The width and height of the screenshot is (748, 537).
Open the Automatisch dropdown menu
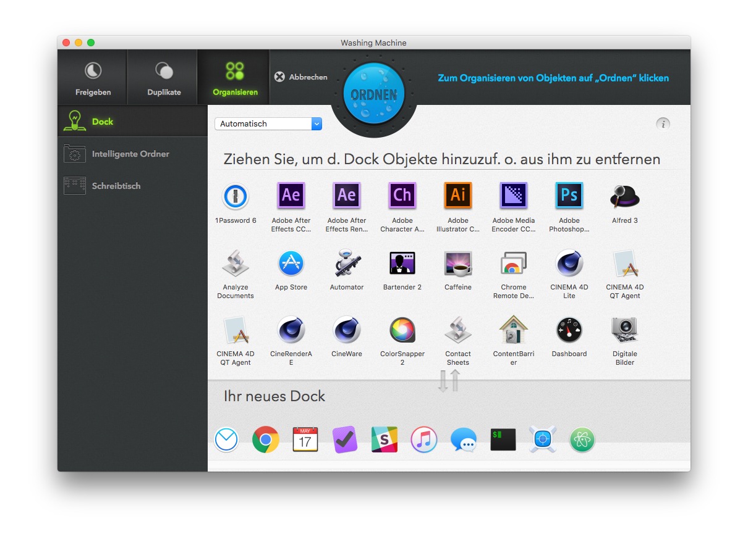point(268,124)
